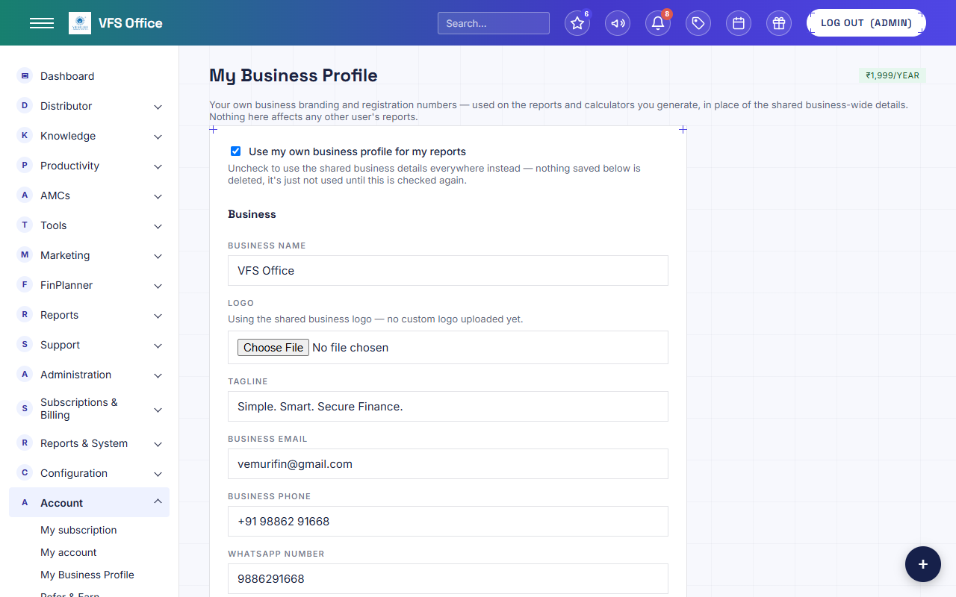Open the Dashboard menu item
Screen dimensions: 956x597
[90, 76]
